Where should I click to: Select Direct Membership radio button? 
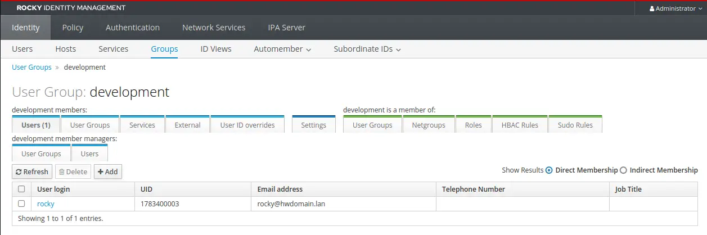point(550,170)
